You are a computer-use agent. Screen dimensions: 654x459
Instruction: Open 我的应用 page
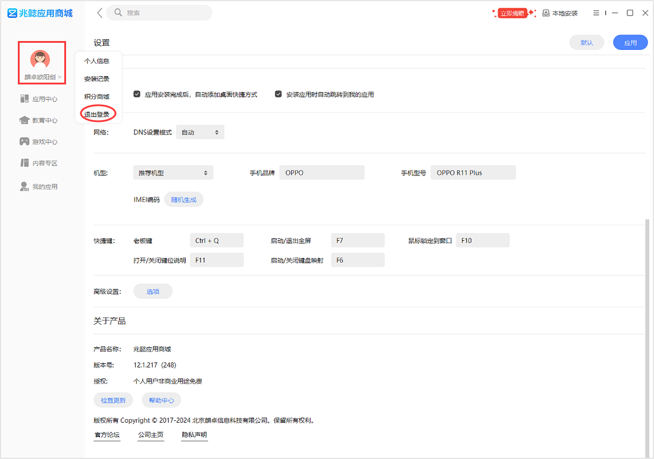pyautogui.click(x=39, y=187)
